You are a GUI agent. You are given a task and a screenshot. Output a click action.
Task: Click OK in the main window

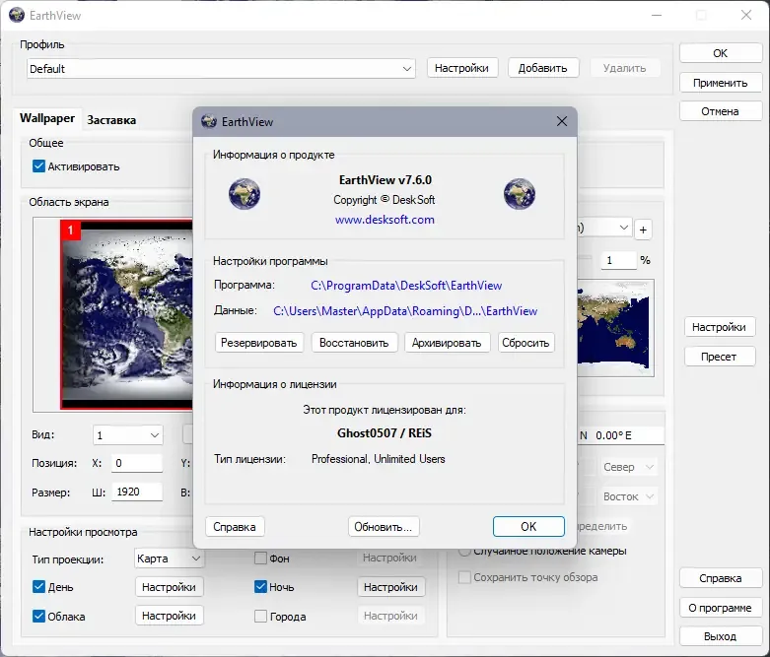tap(720, 53)
